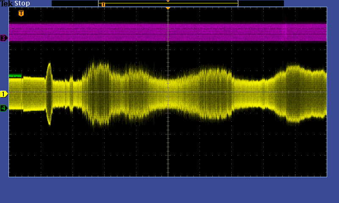The image size is (339, 203).
Task: Click the small T marker in record bar
Action: tap(103, 4)
